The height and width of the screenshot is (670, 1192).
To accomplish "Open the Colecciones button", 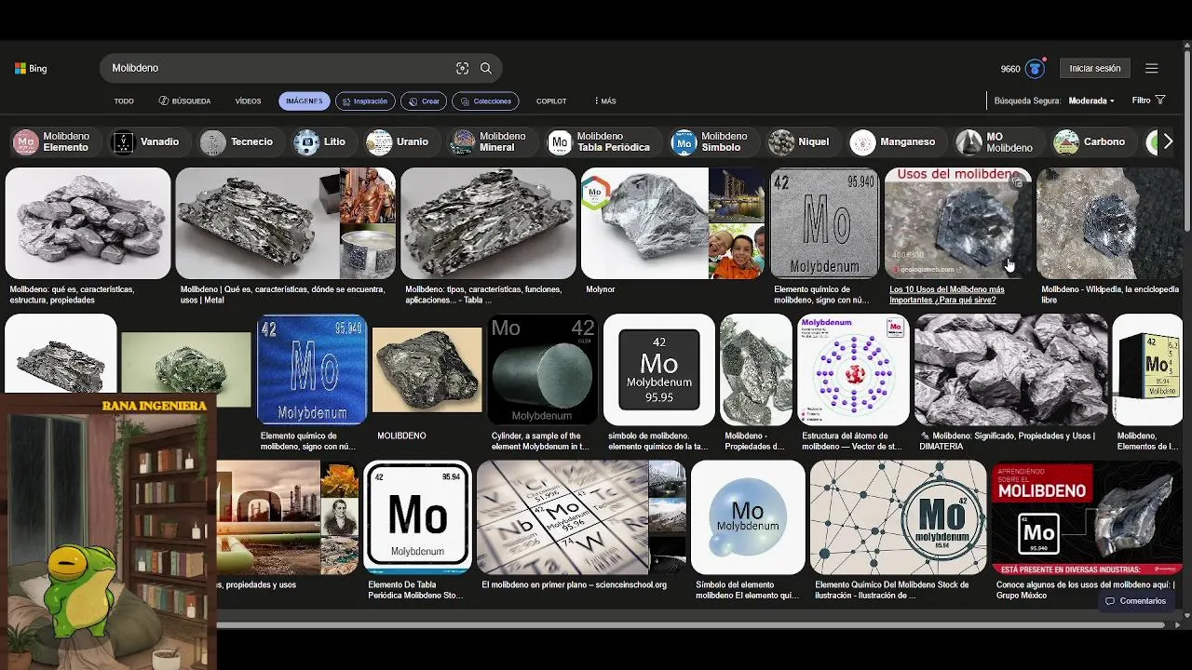I will [485, 100].
